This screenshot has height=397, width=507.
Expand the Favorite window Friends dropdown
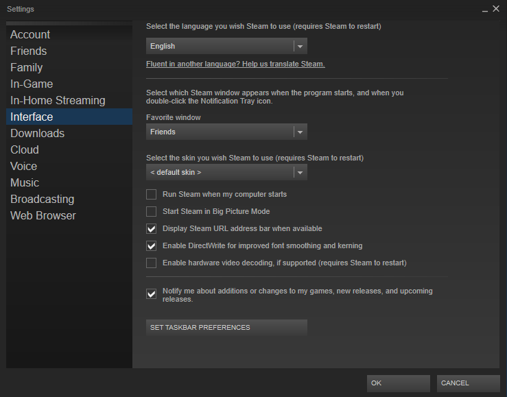click(226, 132)
